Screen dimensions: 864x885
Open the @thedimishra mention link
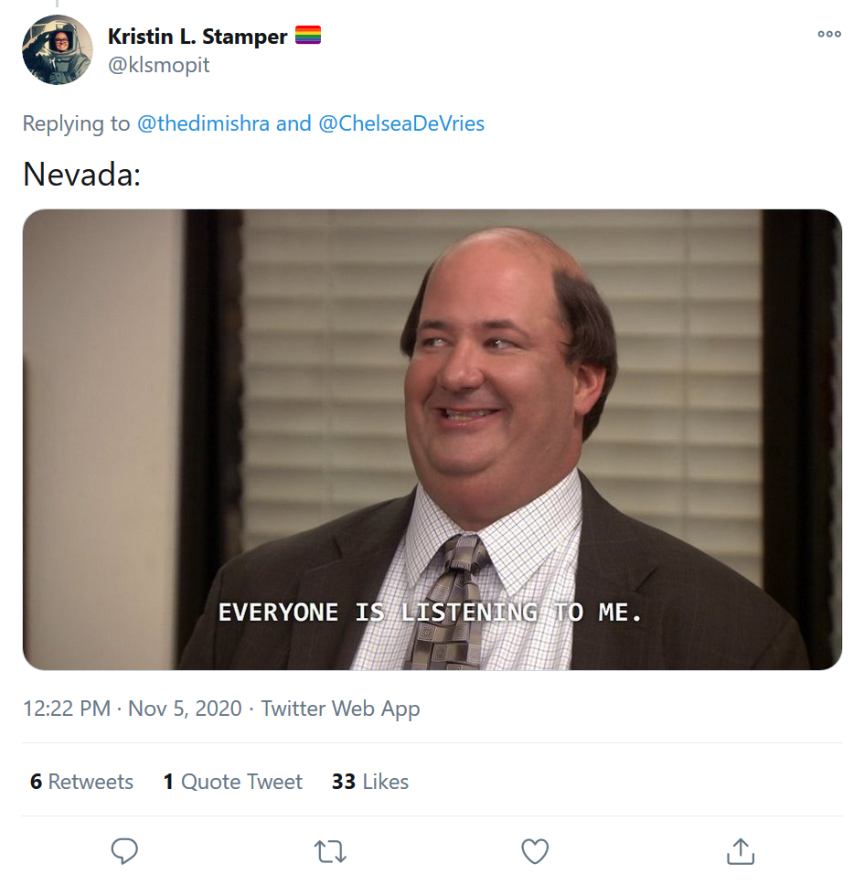(203, 123)
